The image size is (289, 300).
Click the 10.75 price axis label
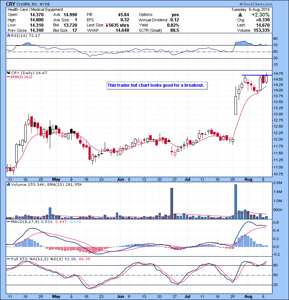click(x=278, y=174)
